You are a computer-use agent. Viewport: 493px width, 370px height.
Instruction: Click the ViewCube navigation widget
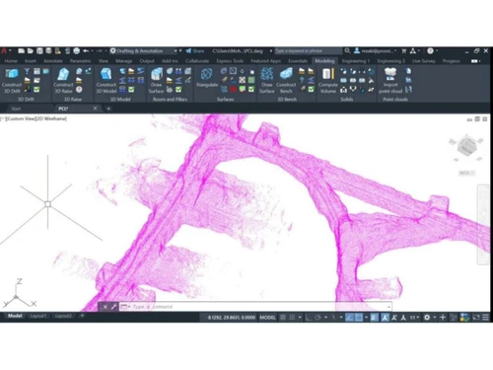(x=466, y=146)
